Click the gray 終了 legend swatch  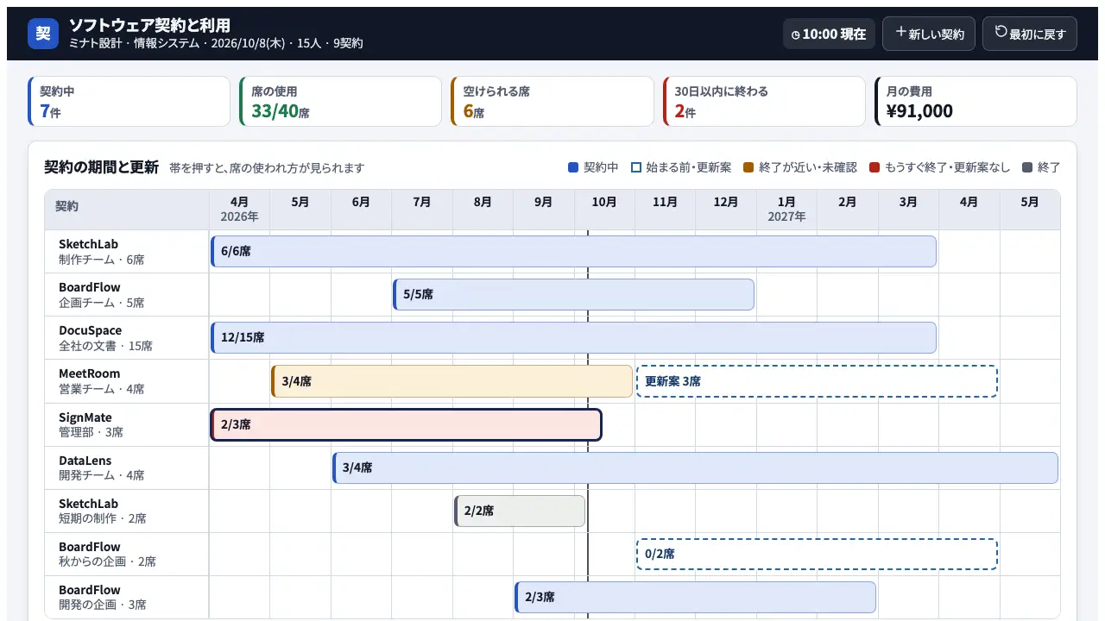1027,167
